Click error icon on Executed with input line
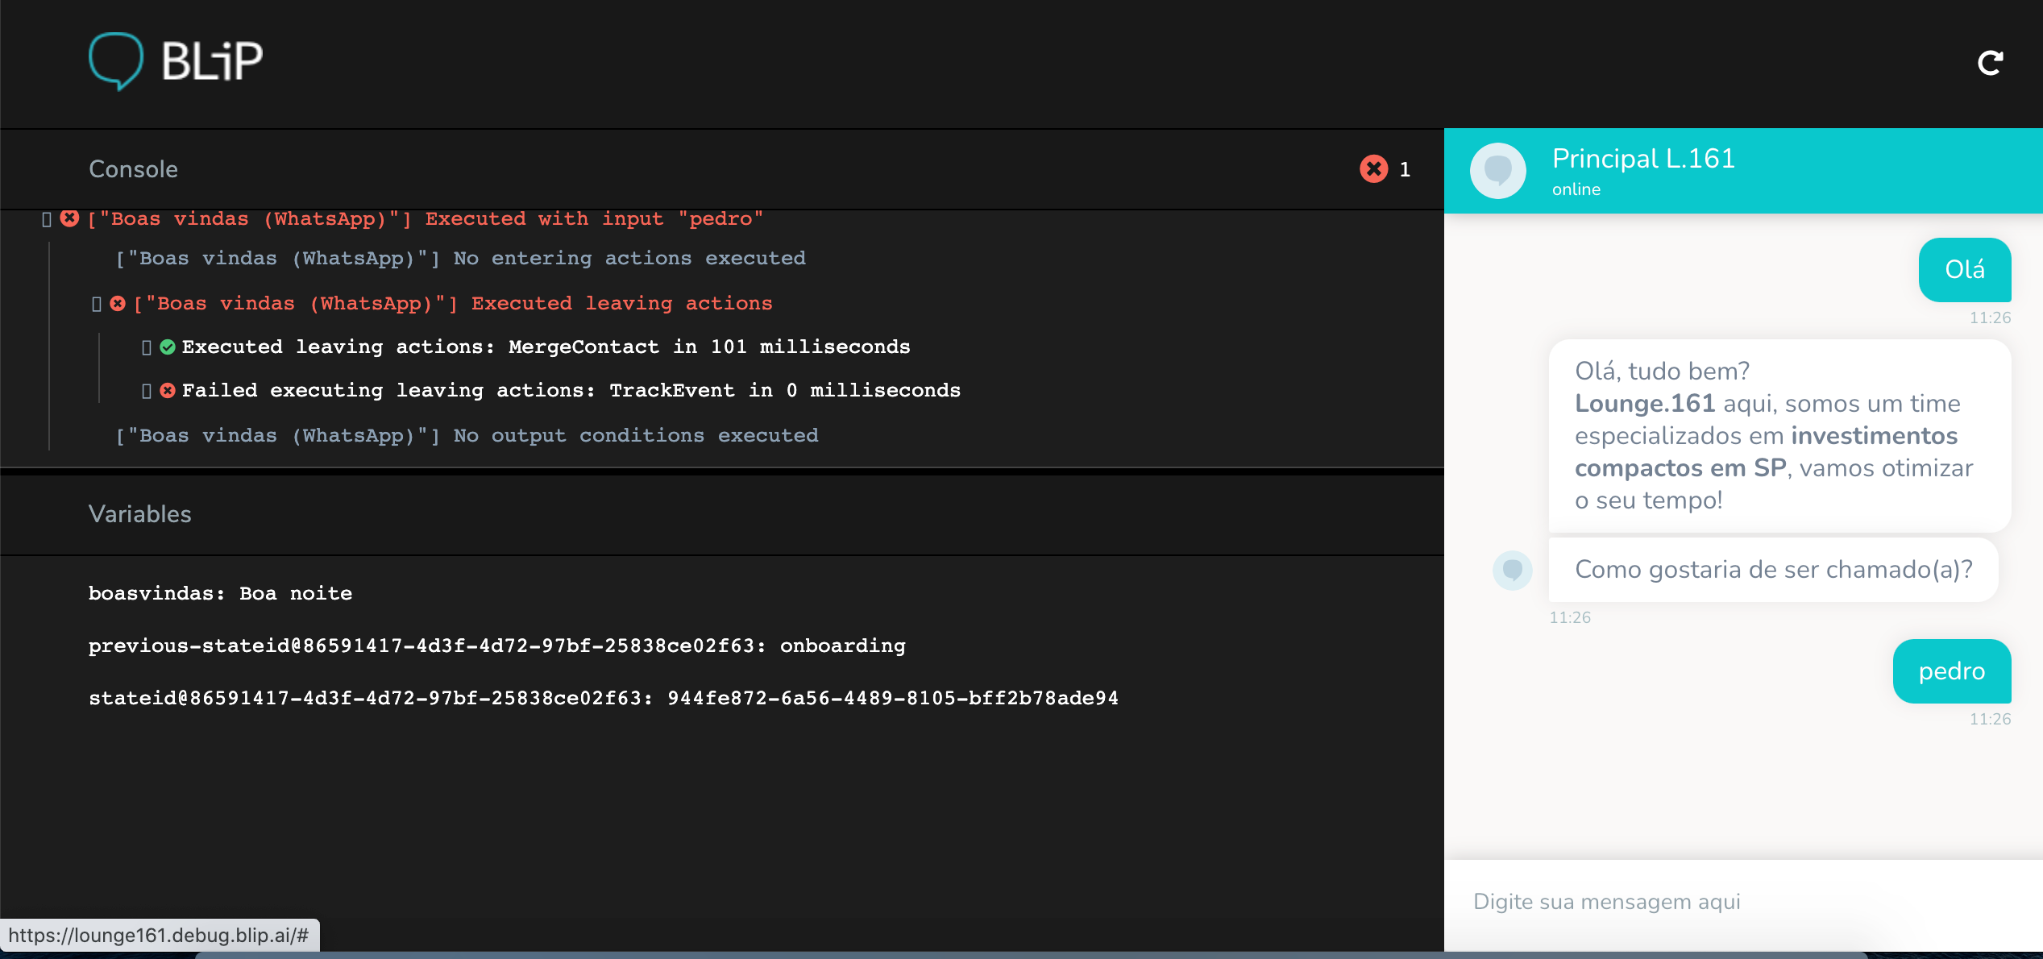The image size is (2043, 959). coord(70,218)
